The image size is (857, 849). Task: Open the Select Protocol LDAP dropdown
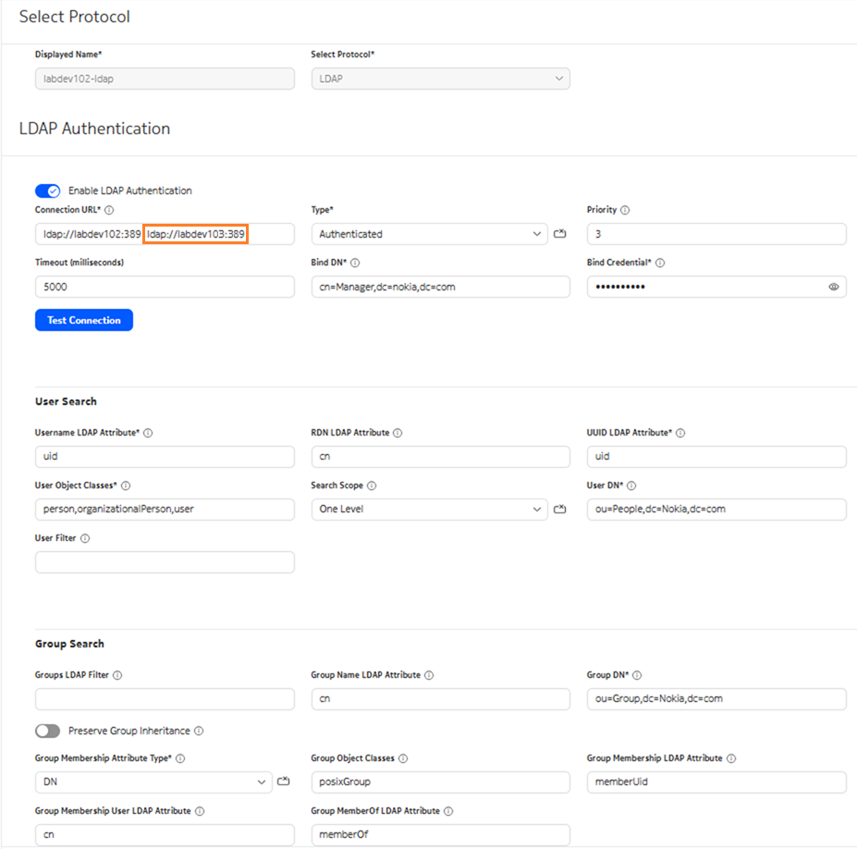point(440,80)
